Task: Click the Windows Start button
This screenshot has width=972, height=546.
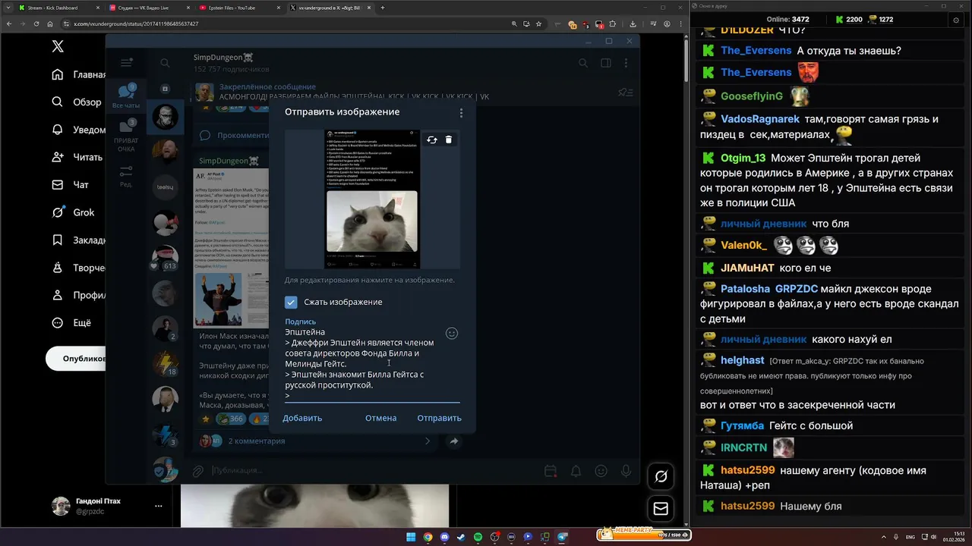Action: [411, 537]
